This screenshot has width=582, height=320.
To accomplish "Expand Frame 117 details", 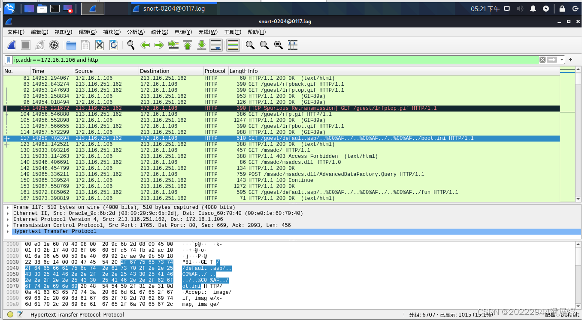I will [8, 207].
